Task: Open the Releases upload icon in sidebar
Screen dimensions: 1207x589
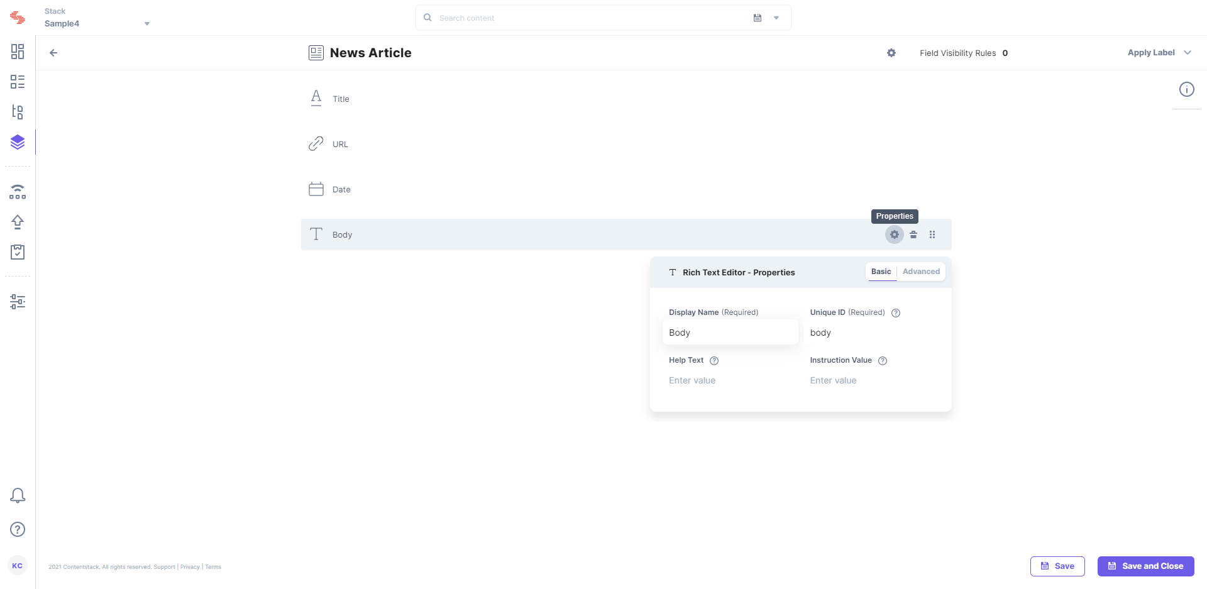Action: (18, 222)
